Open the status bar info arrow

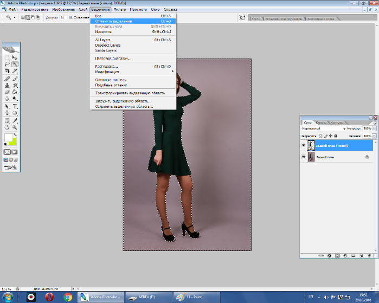pyautogui.click(x=73, y=289)
